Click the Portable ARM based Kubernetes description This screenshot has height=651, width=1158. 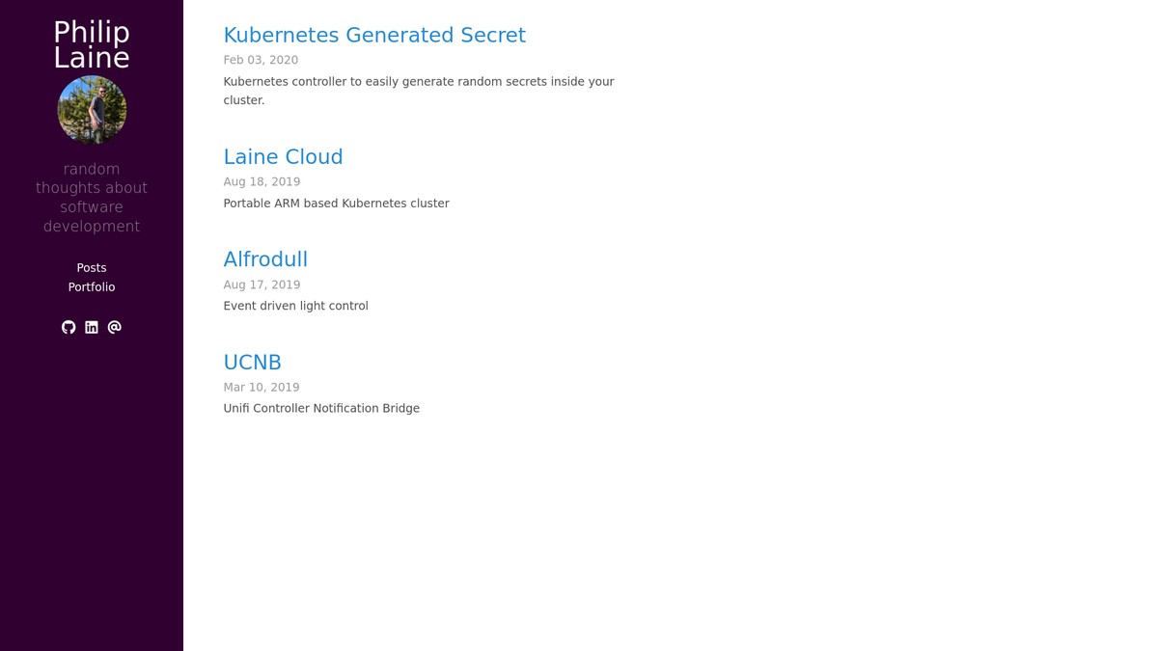coord(336,203)
